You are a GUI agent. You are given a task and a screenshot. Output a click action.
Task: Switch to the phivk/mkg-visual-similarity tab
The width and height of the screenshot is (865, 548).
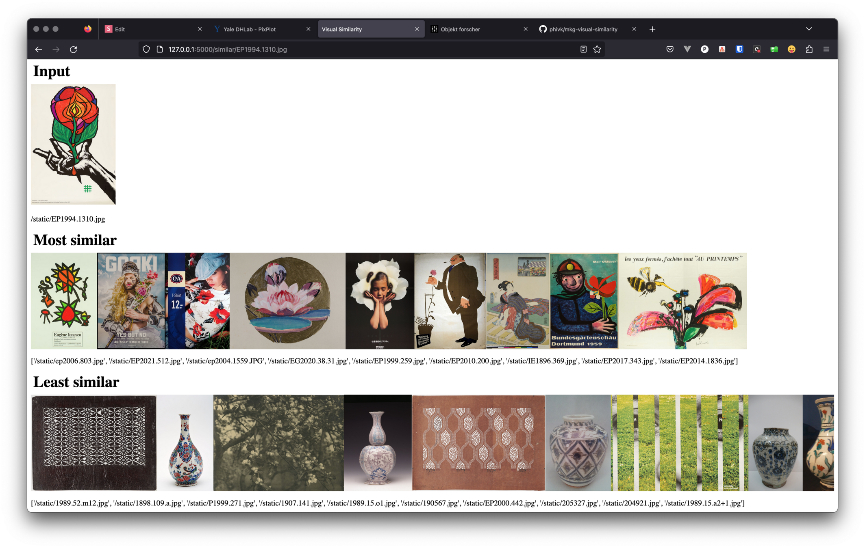coord(583,29)
